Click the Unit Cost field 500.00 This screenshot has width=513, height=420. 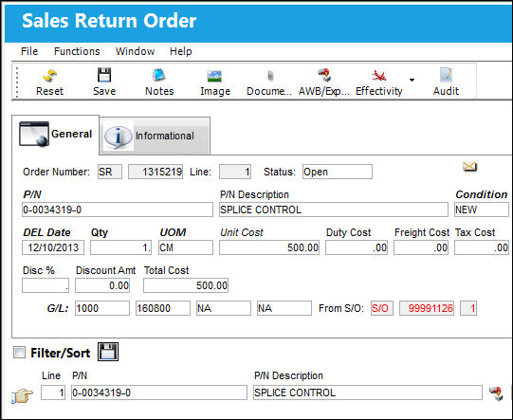pos(269,247)
